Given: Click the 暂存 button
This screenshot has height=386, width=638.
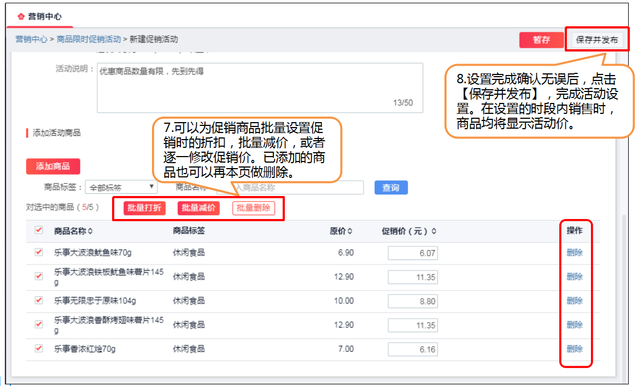Looking at the screenshot, I should (x=541, y=39).
